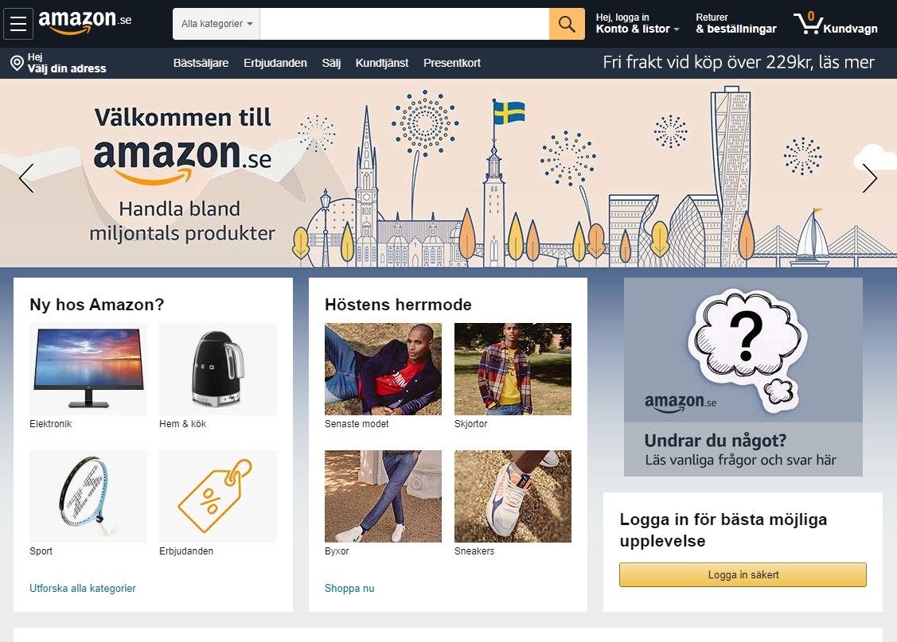Viewport: 897px width, 642px height.
Task: Follow the Utforska alla kategorier link
Action: tap(83, 588)
